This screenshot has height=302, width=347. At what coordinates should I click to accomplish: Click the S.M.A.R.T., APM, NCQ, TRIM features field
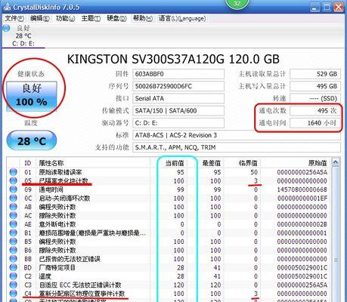pos(237,147)
